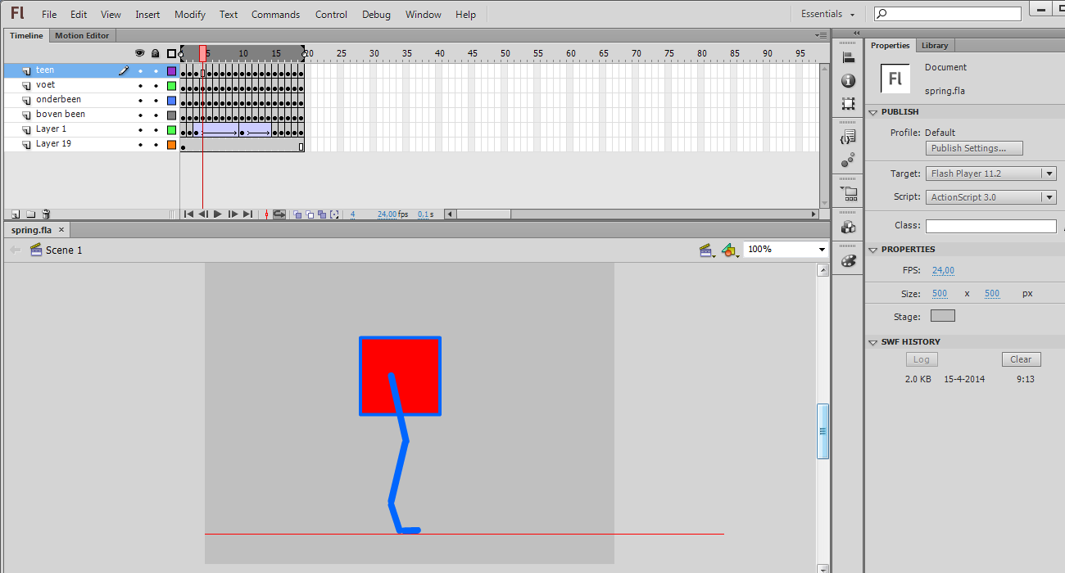Toggle the Onion Skin button
Viewport: 1065px width, 573px height.
point(297,214)
